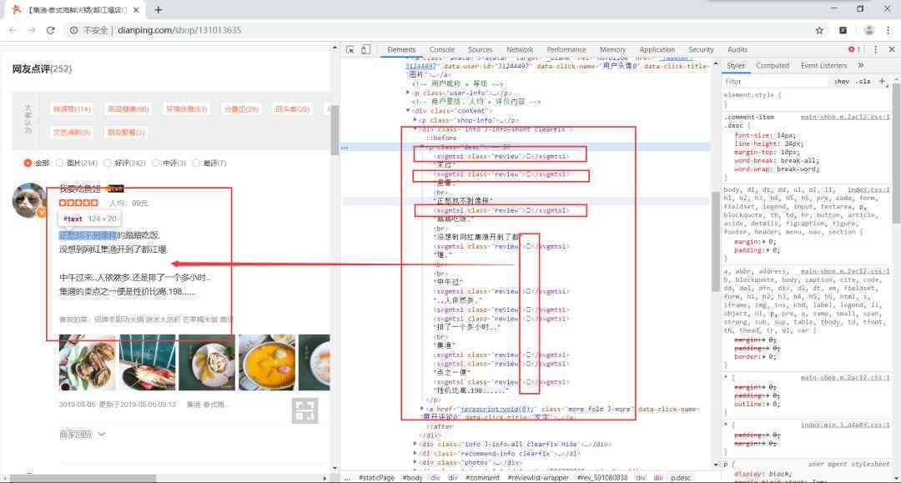
Task: Show more Styles sidebar tabs
Action: click(x=860, y=65)
